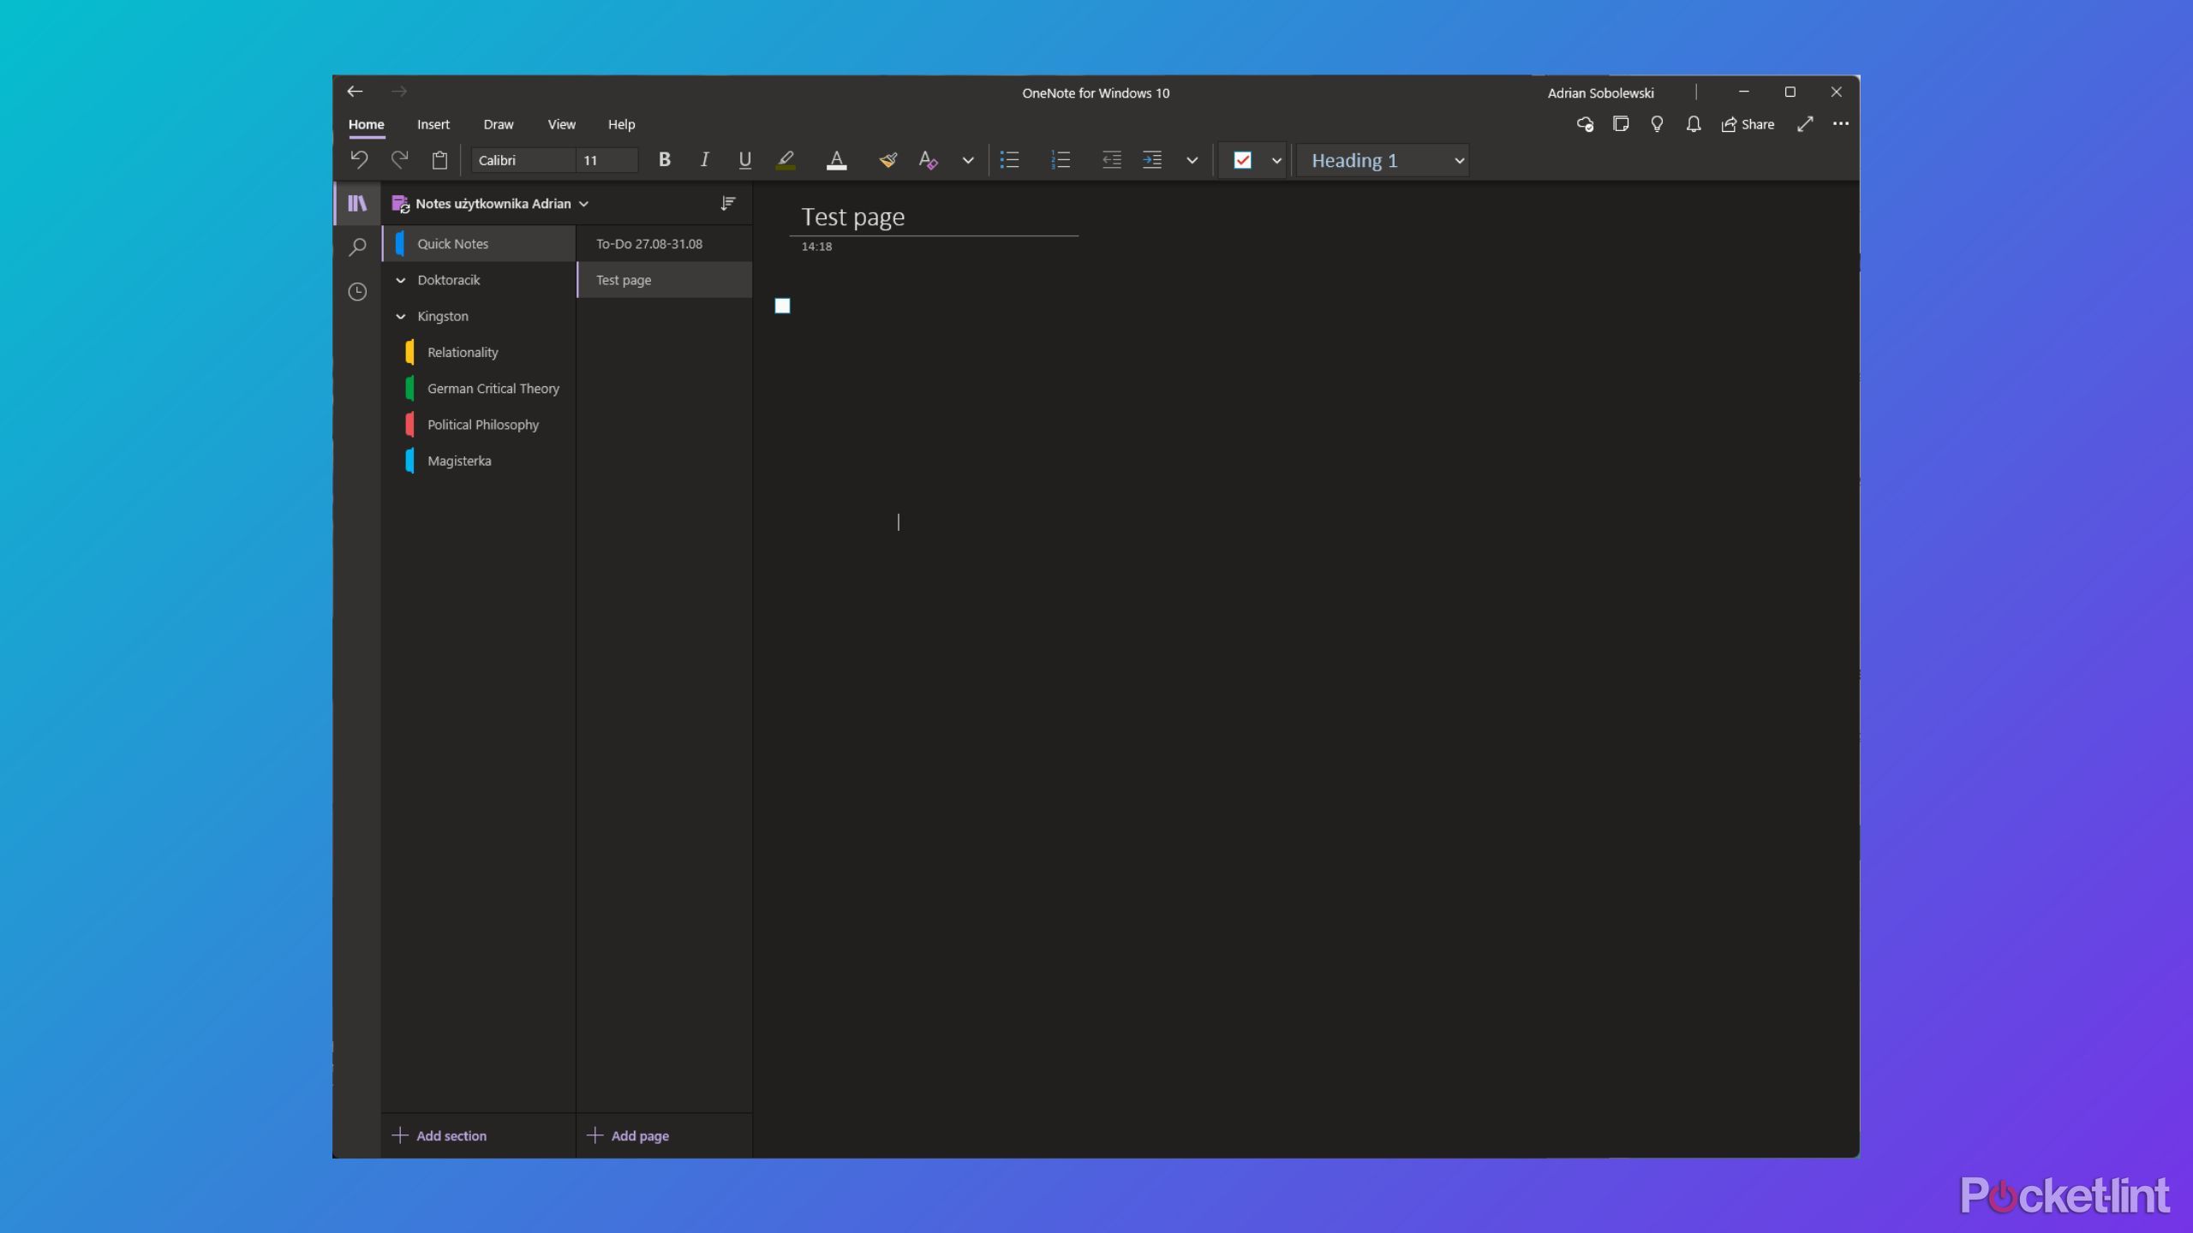Apply a bulleted list

click(1010, 160)
